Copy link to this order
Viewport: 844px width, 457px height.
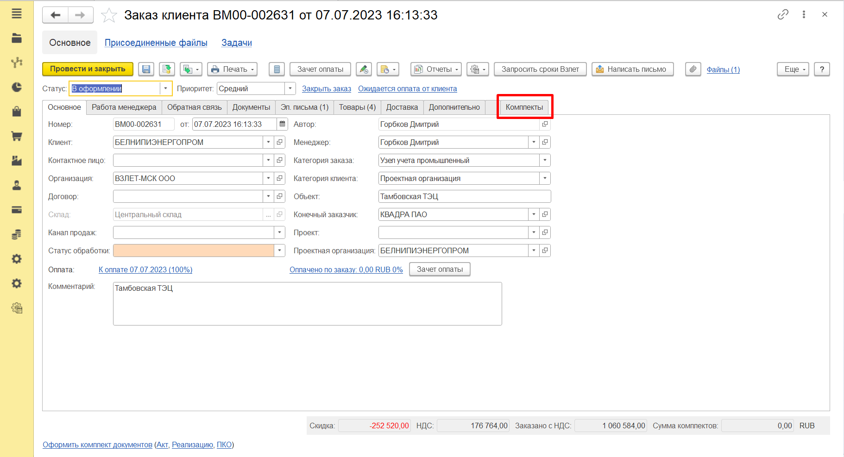click(x=783, y=14)
